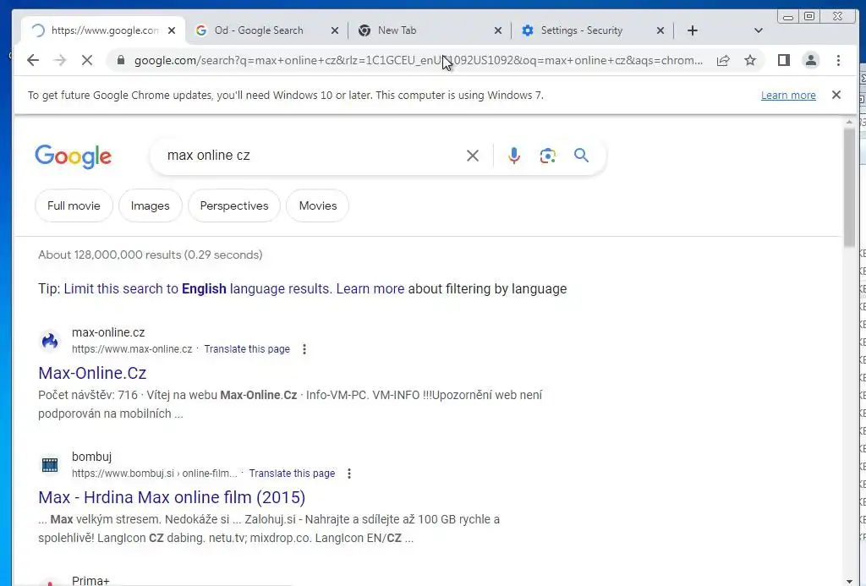The width and height of the screenshot is (866, 586).
Task: Open more options for the bombuj result
Action: [x=349, y=474]
